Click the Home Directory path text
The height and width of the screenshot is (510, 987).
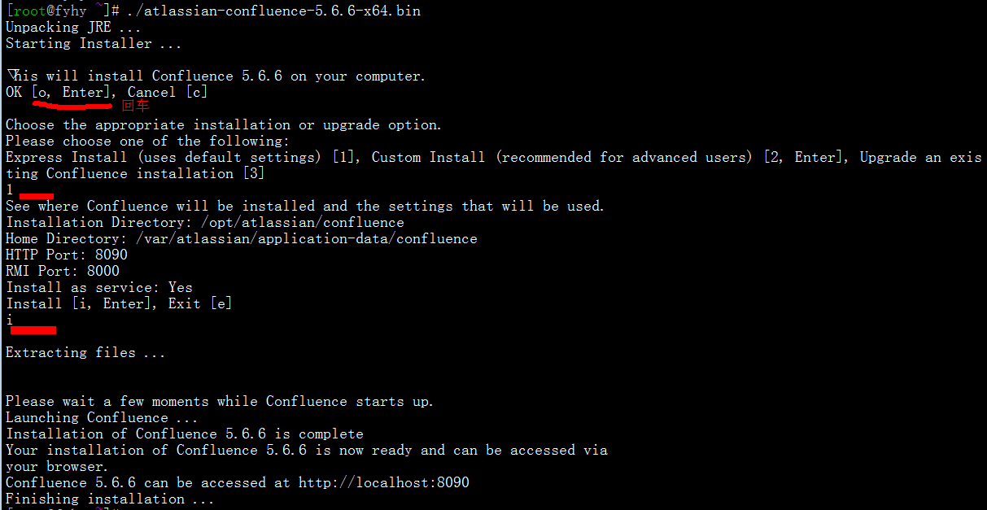pos(307,238)
